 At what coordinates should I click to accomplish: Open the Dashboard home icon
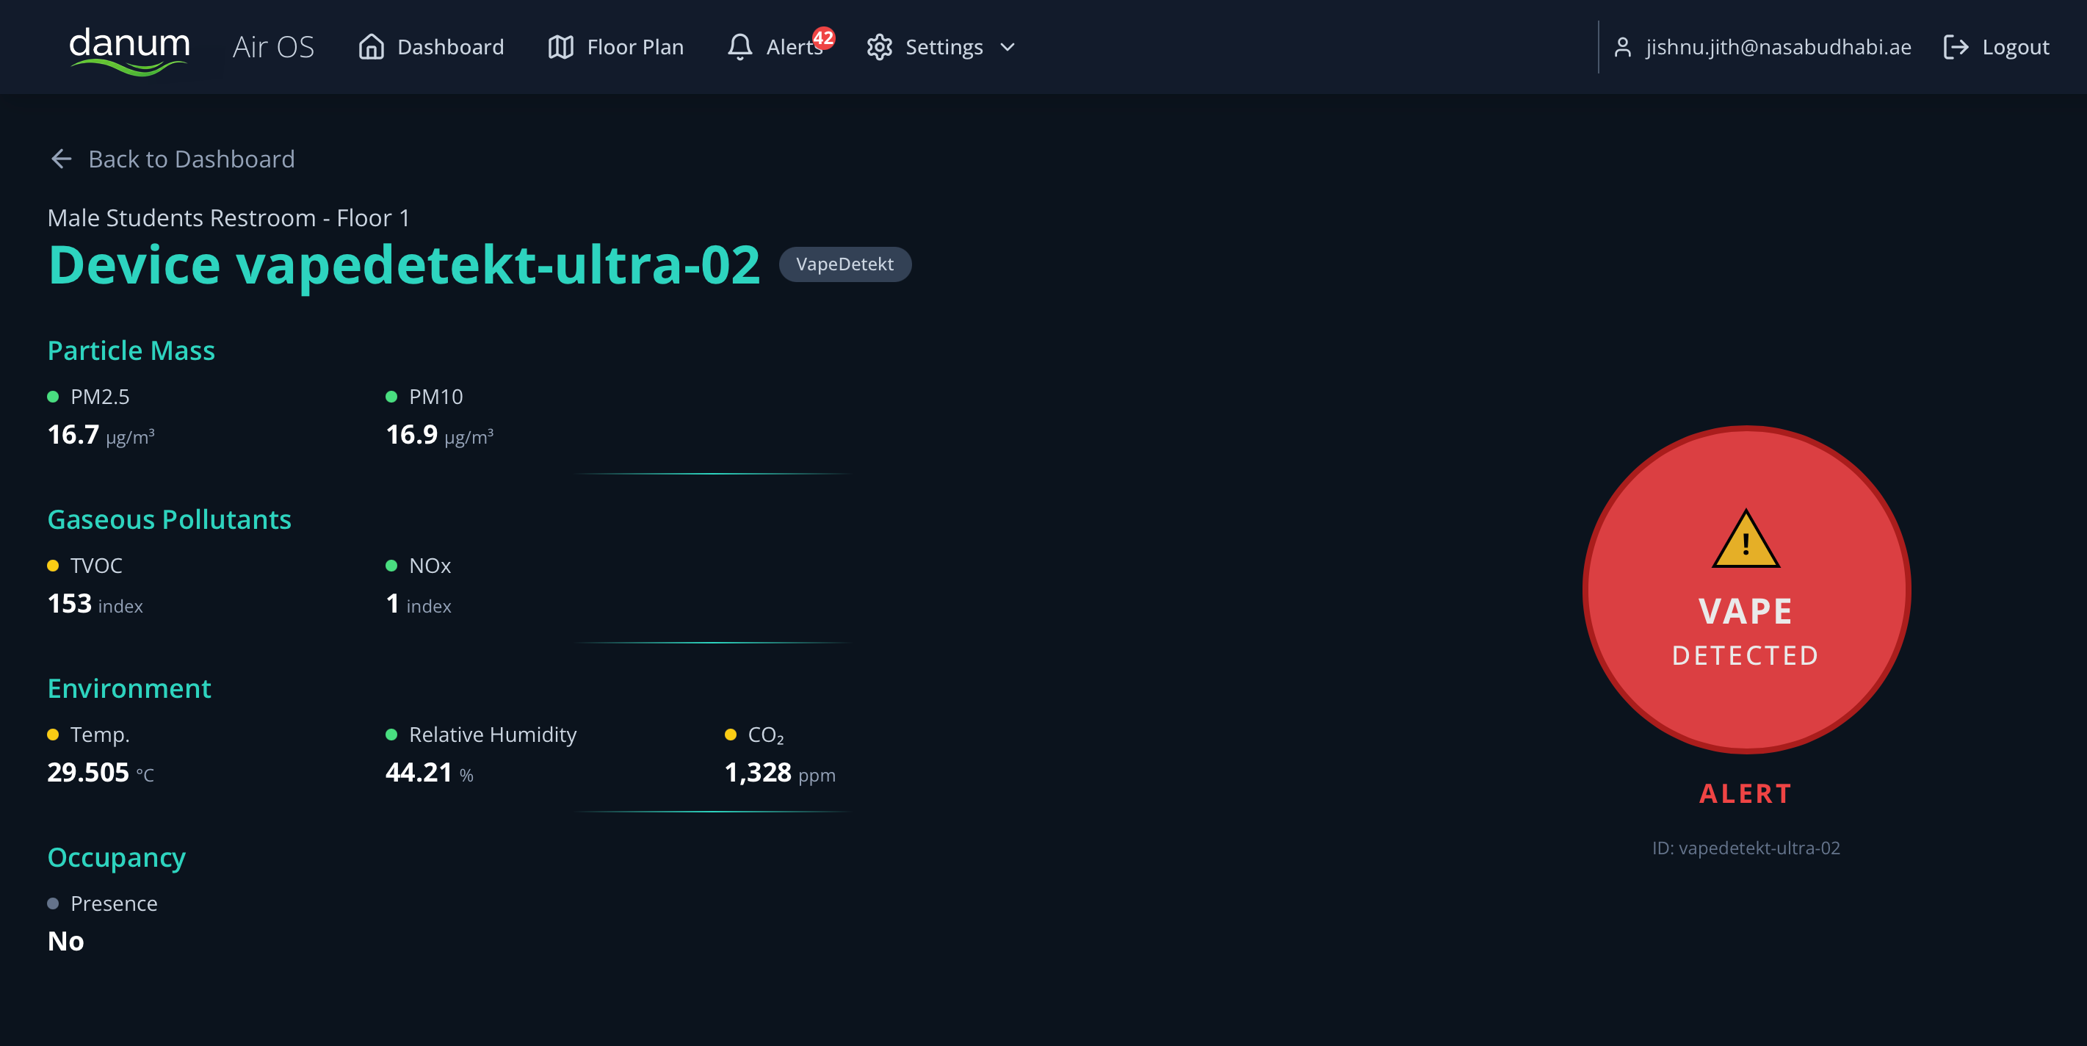(x=372, y=47)
